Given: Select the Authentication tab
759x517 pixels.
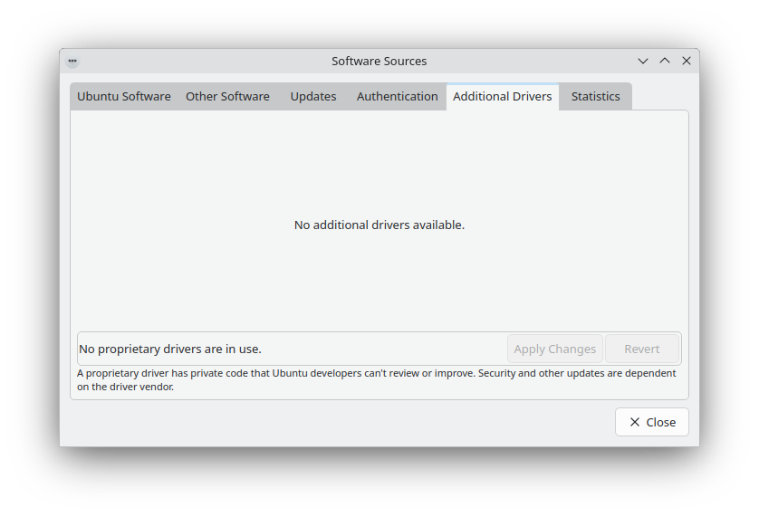Looking at the screenshot, I should click(397, 97).
